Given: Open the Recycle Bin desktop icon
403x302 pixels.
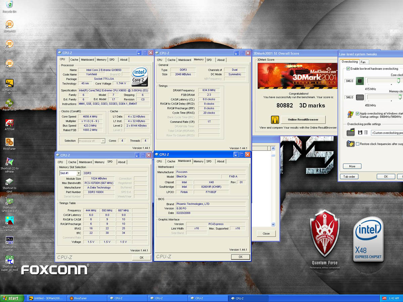Looking at the screenshot, I should click(9, 5).
